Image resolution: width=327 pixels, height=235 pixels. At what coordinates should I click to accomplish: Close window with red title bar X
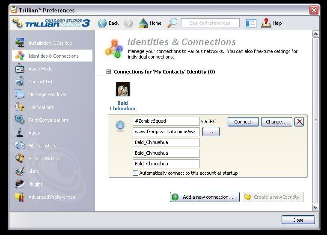click(x=314, y=10)
